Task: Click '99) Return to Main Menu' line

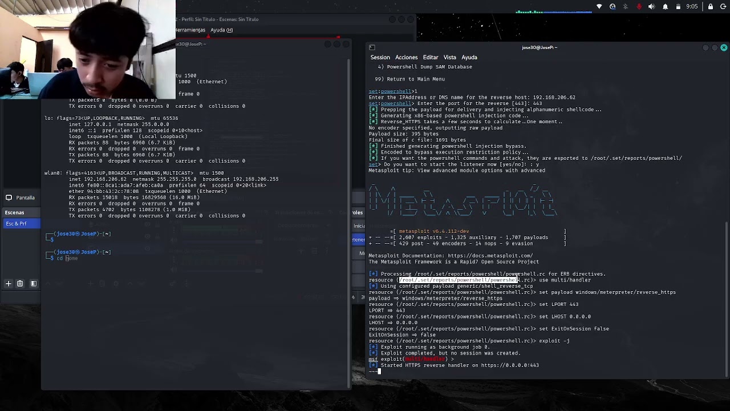Action: point(409,79)
